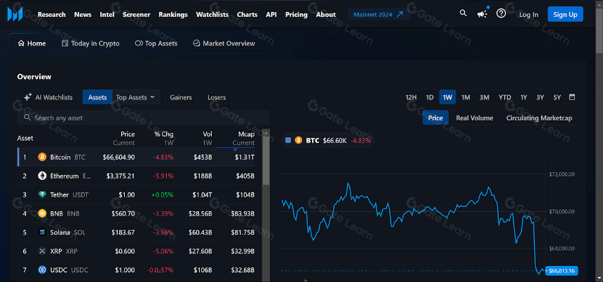This screenshot has height=282, width=603.
Task: Open the API menu item
Action: [271, 15]
